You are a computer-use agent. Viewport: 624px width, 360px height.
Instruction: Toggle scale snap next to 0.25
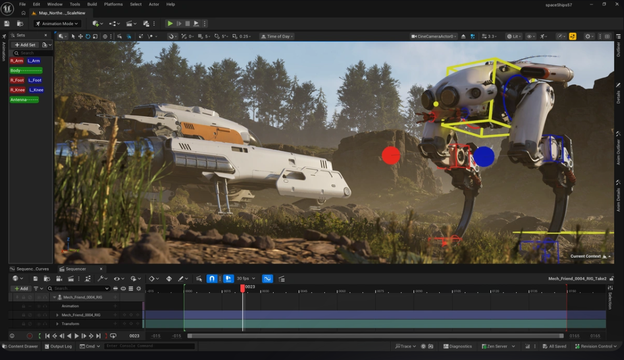(x=235, y=37)
